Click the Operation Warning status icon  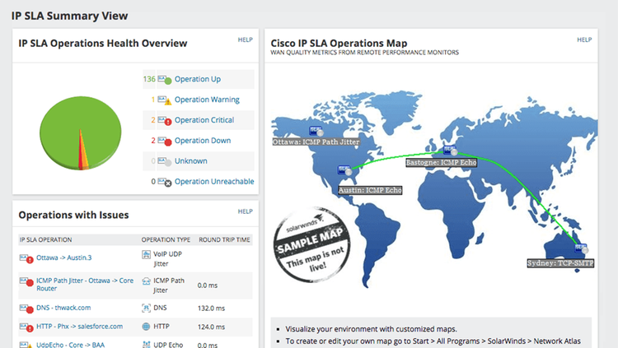165,100
